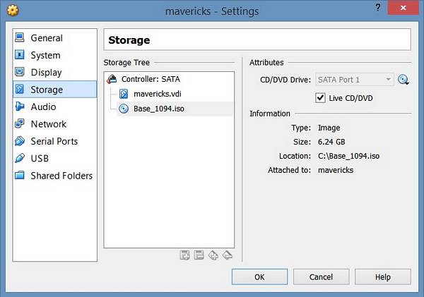This screenshot has width=424, height=297.
Task: Open the Shared Folders settings
Action: click(61, 176)
